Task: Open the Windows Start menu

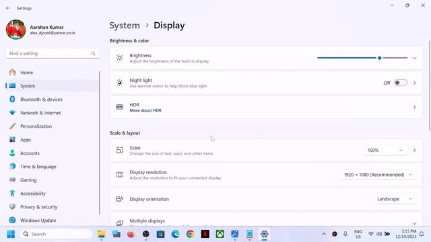Action: click(x=11, y=234)
